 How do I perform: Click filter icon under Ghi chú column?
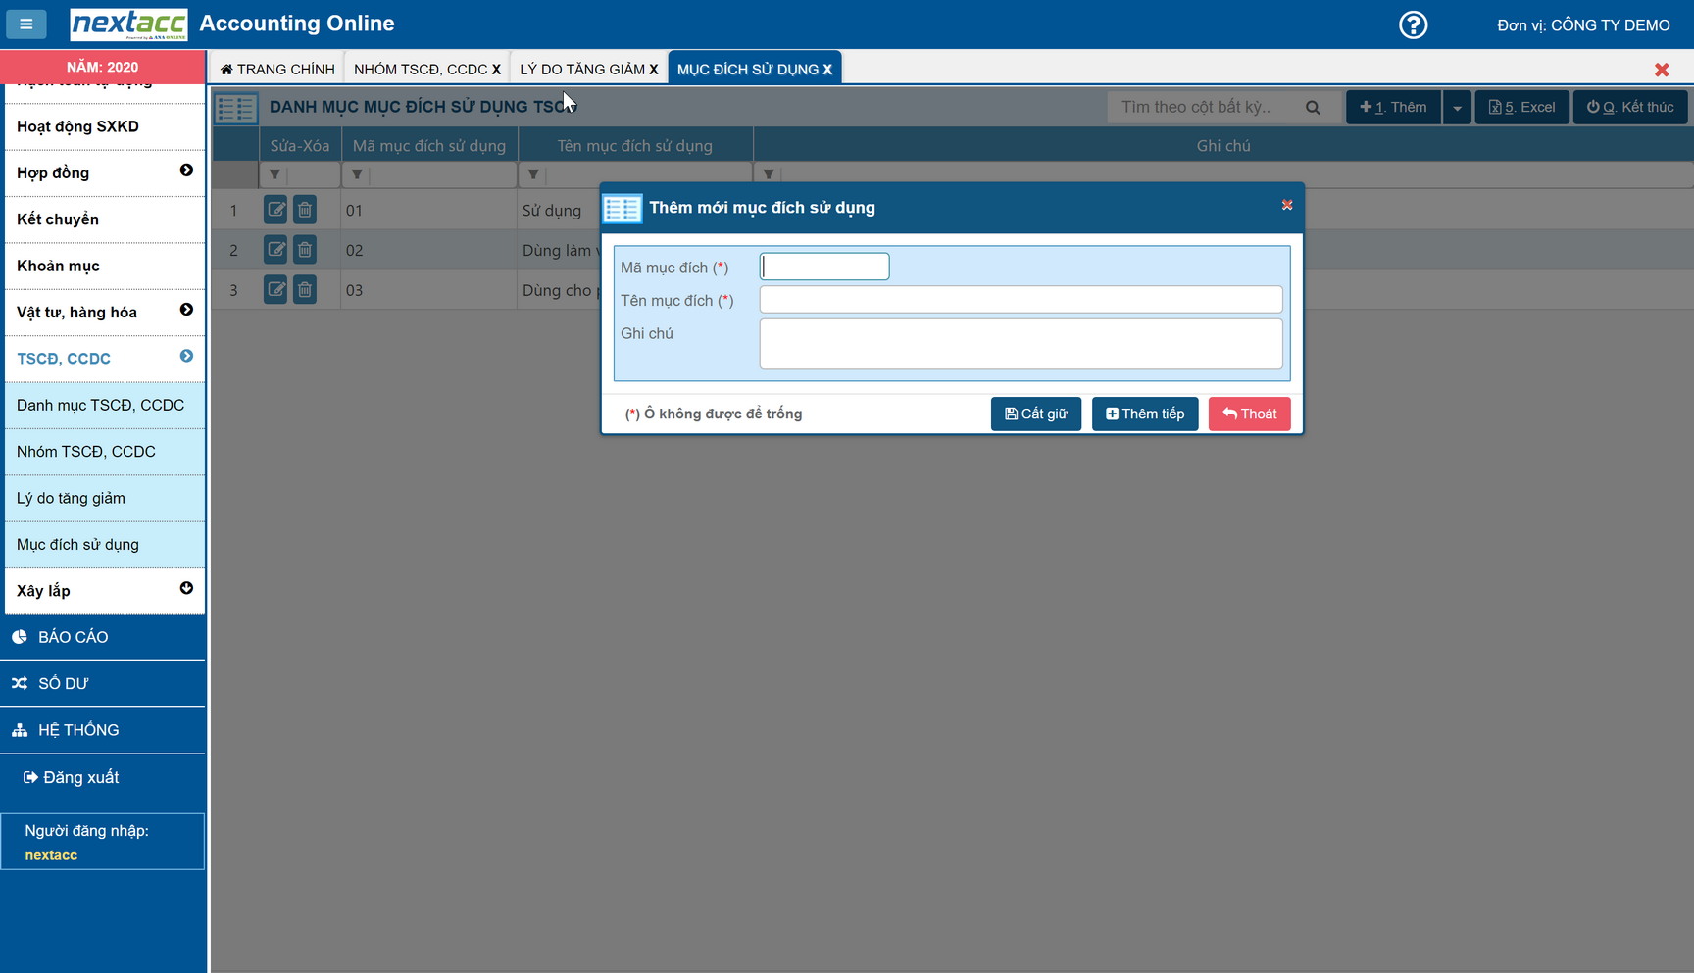769,174
